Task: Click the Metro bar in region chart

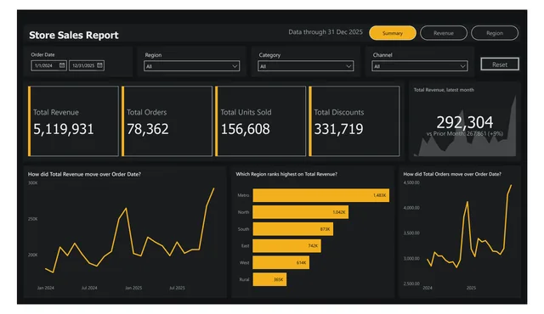Action: pos(321,195)
